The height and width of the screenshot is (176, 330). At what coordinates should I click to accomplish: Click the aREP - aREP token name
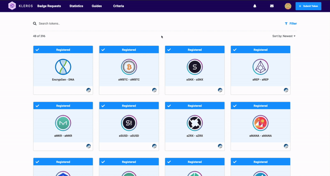pyautogui.click(x=261, y=80)
